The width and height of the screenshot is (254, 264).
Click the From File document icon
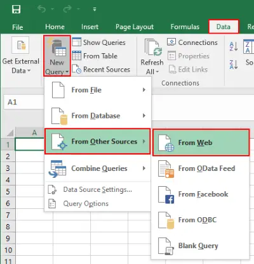58,90
